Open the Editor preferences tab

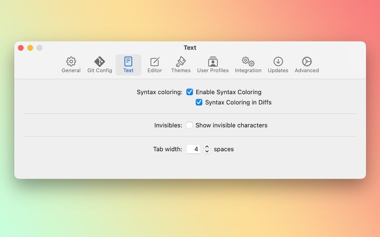coord(155,65)
